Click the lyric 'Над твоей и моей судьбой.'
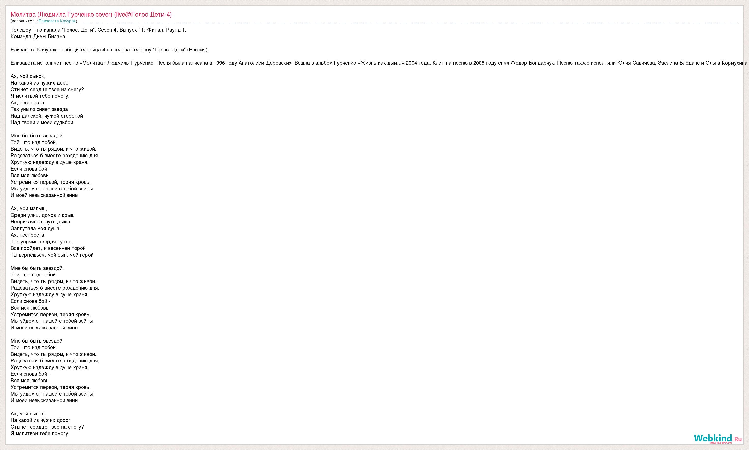 tap(42, 122)
